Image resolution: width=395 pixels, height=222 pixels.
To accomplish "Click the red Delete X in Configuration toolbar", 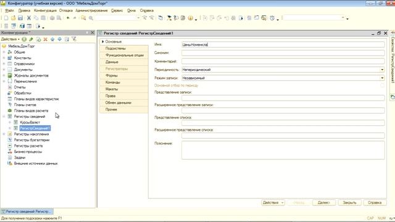I will tap(45, 39).
